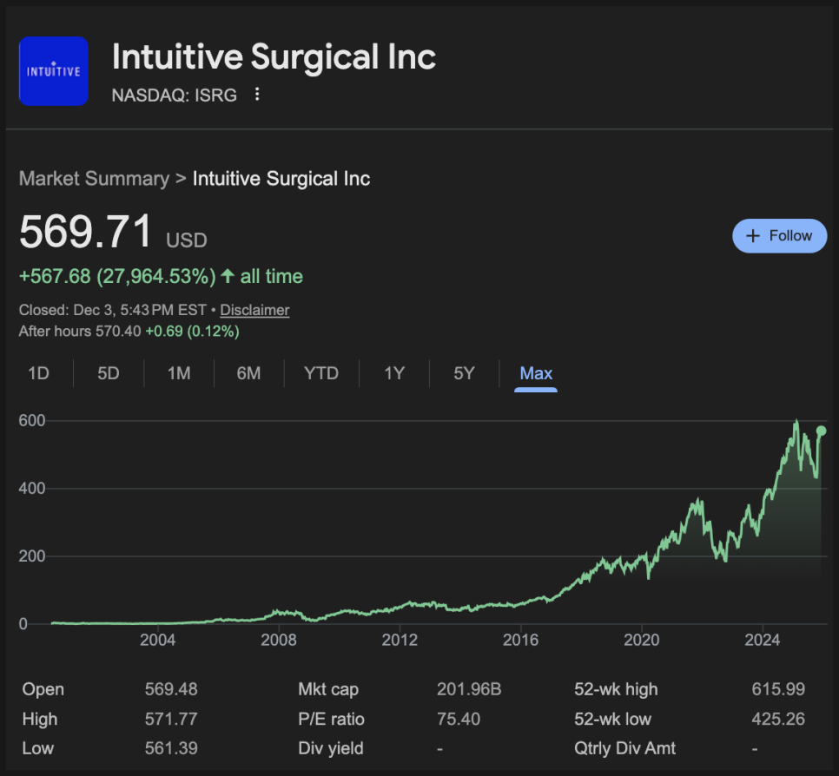Open the three-dot more options menu

click(x=257, y=95)
